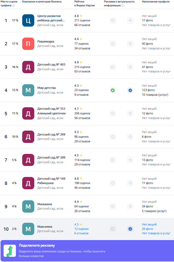Click the grey advertising icon for Пирамидка

point(113,44)
